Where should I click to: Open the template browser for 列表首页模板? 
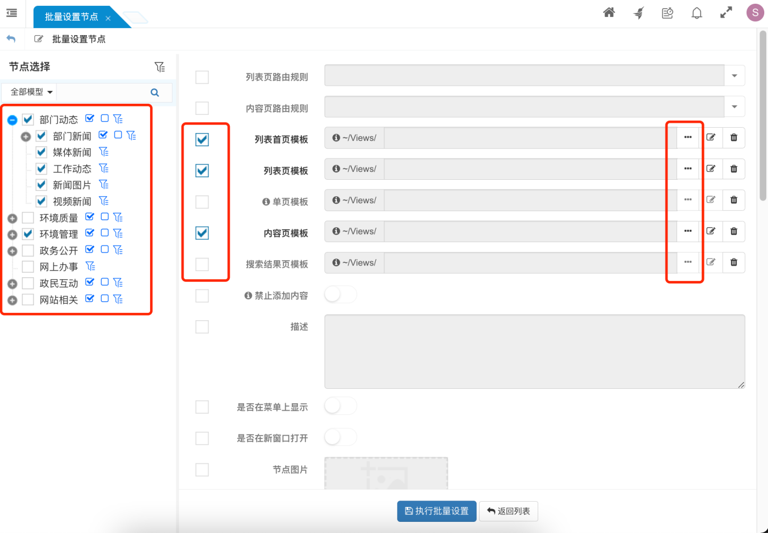[687, 137]
